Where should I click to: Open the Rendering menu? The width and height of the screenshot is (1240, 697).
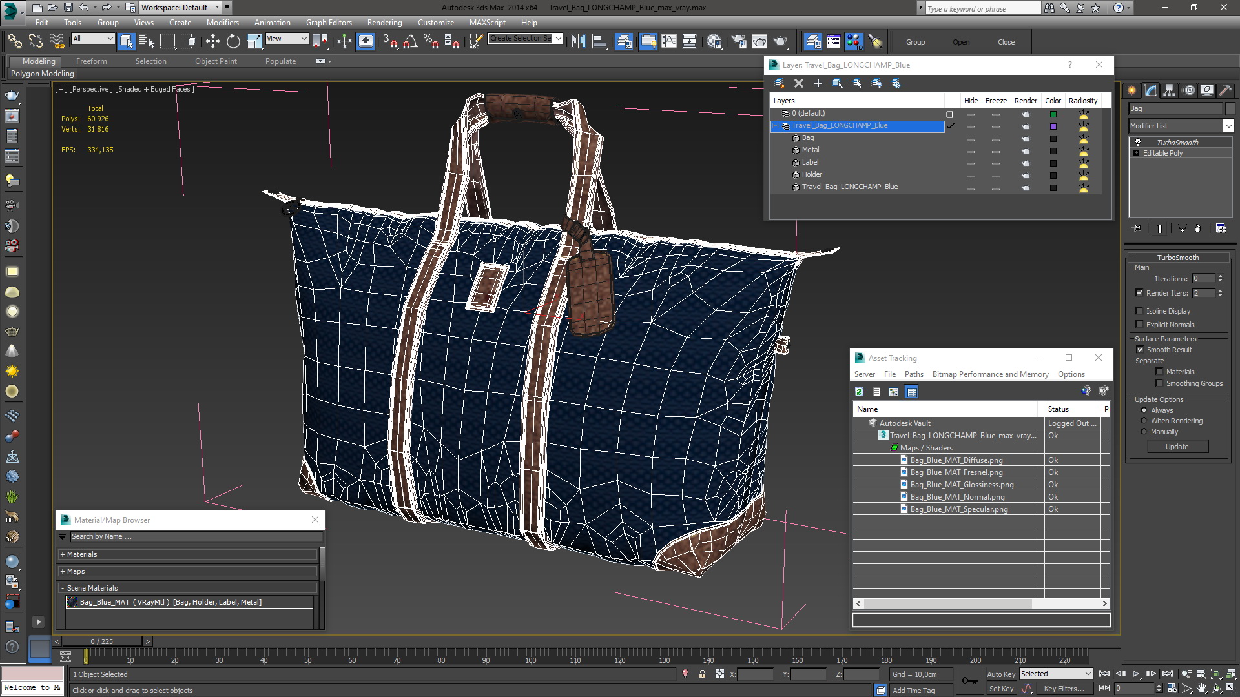384,22
